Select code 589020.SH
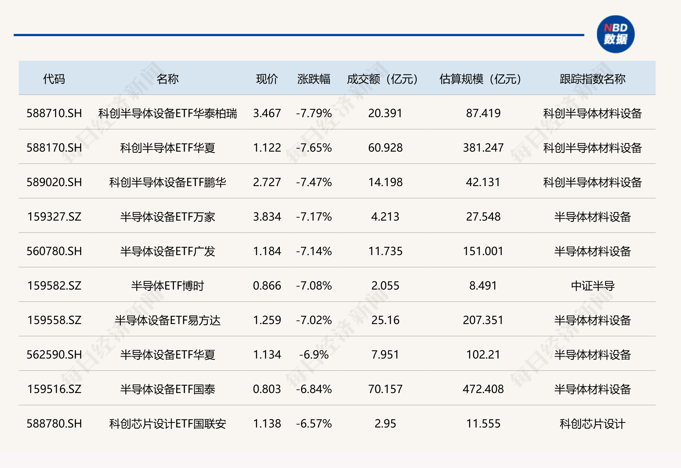 click(54, 182)
